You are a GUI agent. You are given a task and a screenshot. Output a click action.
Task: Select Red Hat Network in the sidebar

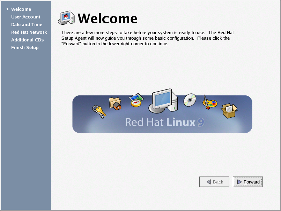[29, 32]
